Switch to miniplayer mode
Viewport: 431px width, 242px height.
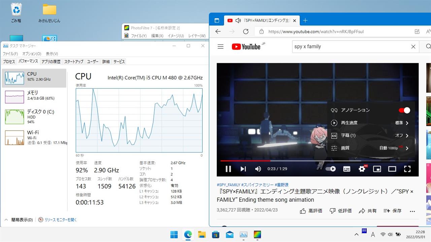point(377,169)
